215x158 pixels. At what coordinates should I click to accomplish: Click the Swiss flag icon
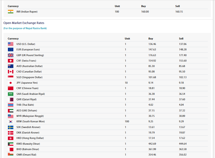point(11,61)
